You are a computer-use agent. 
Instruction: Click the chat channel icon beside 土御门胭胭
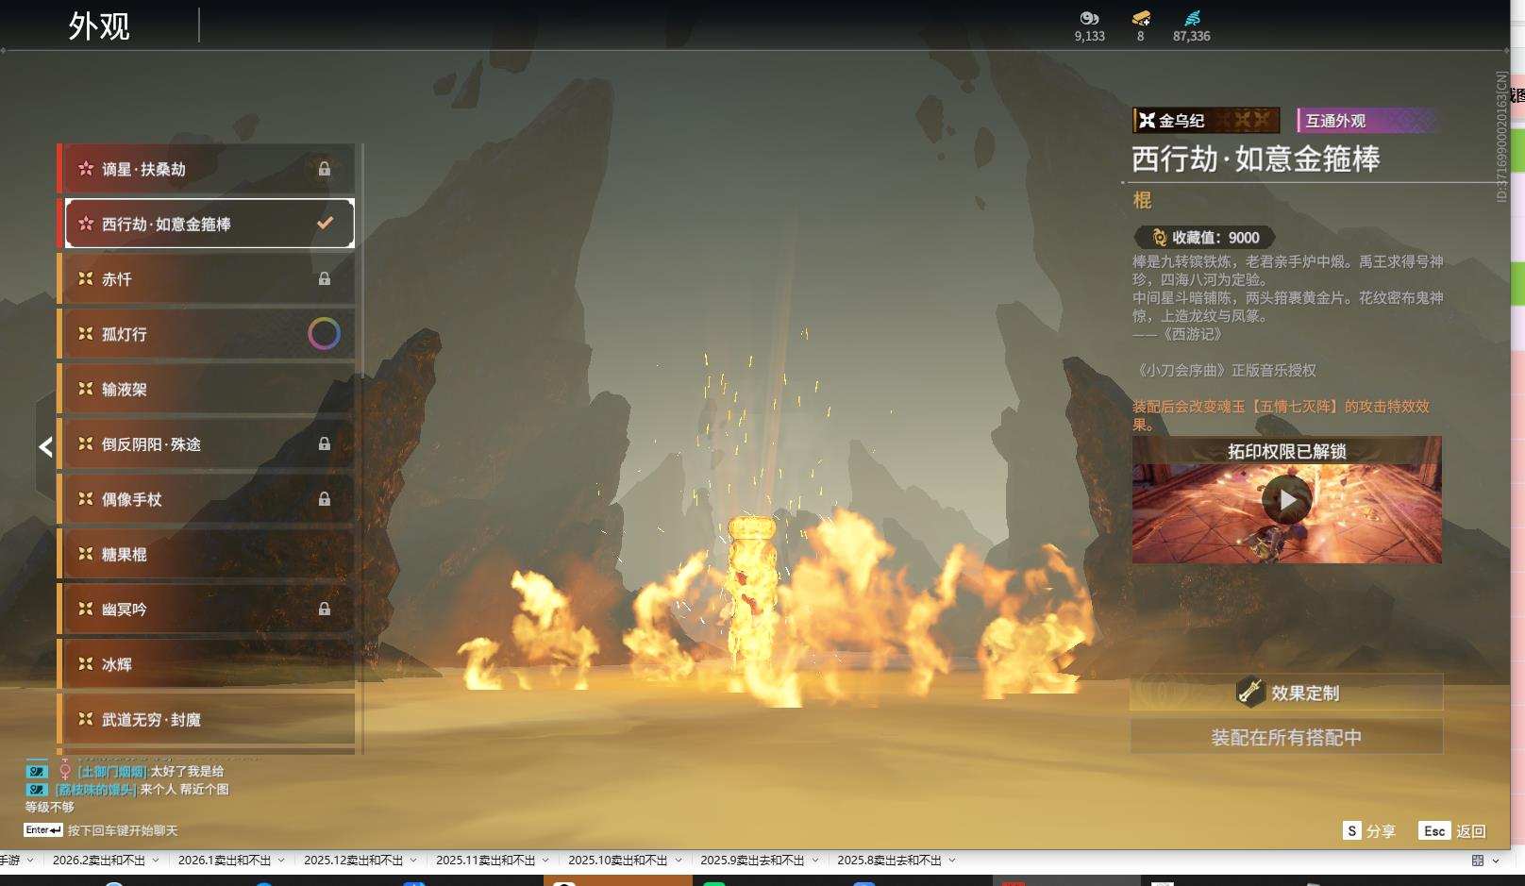[x=37, y=771]
